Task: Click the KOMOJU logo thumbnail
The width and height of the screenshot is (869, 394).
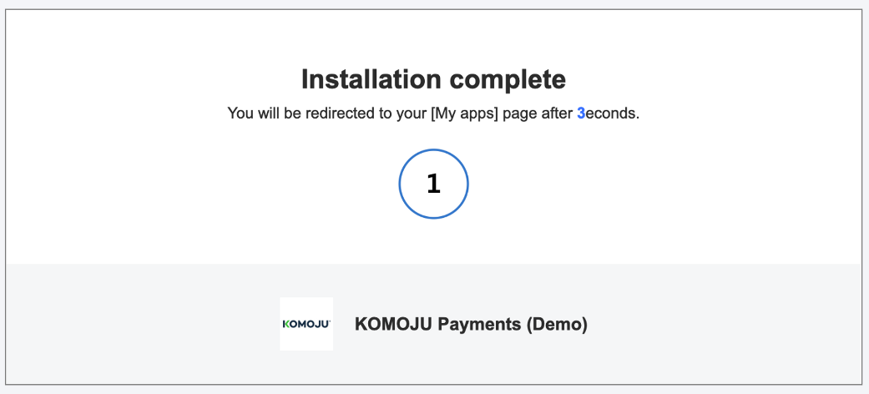Action: (306, 324)
